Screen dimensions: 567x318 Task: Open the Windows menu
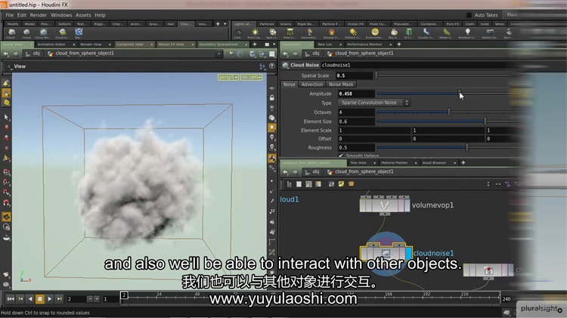(61, 15)
